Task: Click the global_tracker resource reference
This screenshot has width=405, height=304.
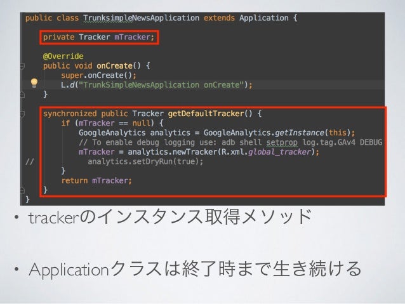Action: click(279, 152)
